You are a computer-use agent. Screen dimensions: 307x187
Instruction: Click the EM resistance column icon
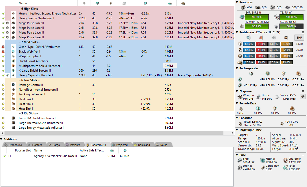248,38
